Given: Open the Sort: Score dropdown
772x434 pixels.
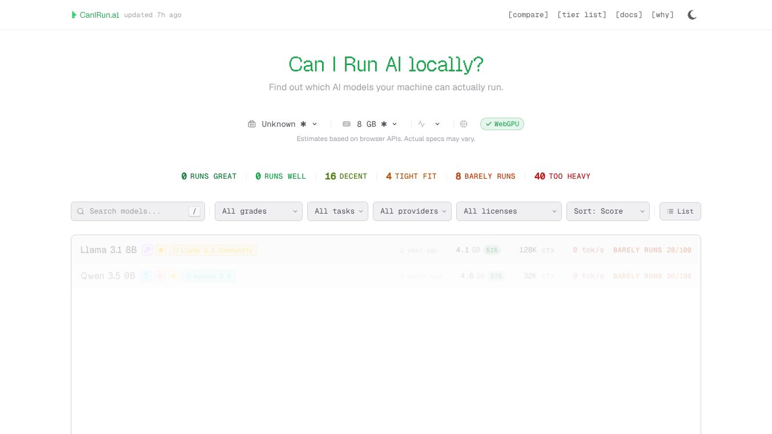Looking at the screenshot, I should (608, 211).
